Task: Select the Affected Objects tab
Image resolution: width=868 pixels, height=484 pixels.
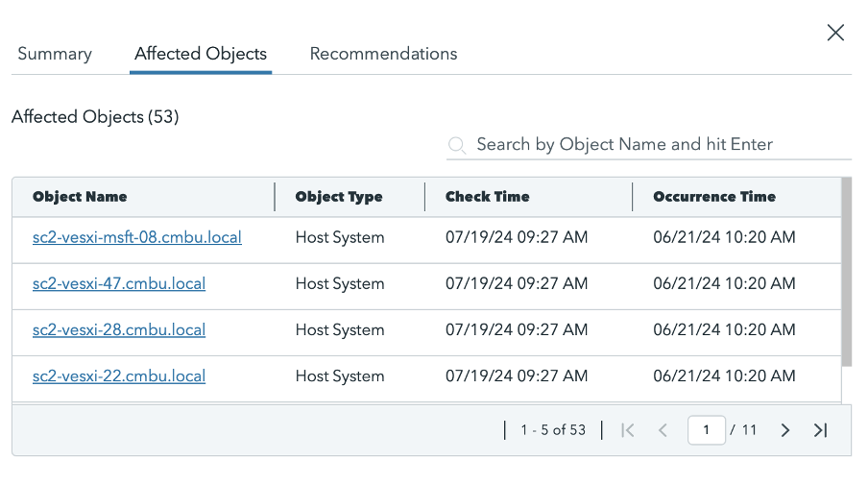Action: point(201,54)
